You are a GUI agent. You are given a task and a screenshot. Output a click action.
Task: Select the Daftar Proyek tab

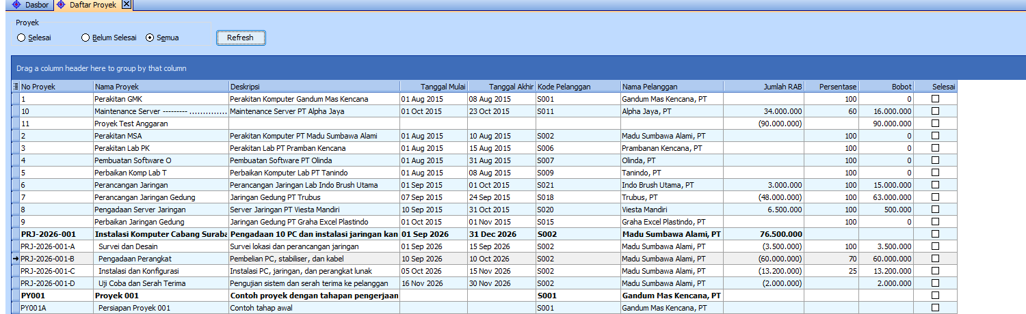click(x=92, y=5)
